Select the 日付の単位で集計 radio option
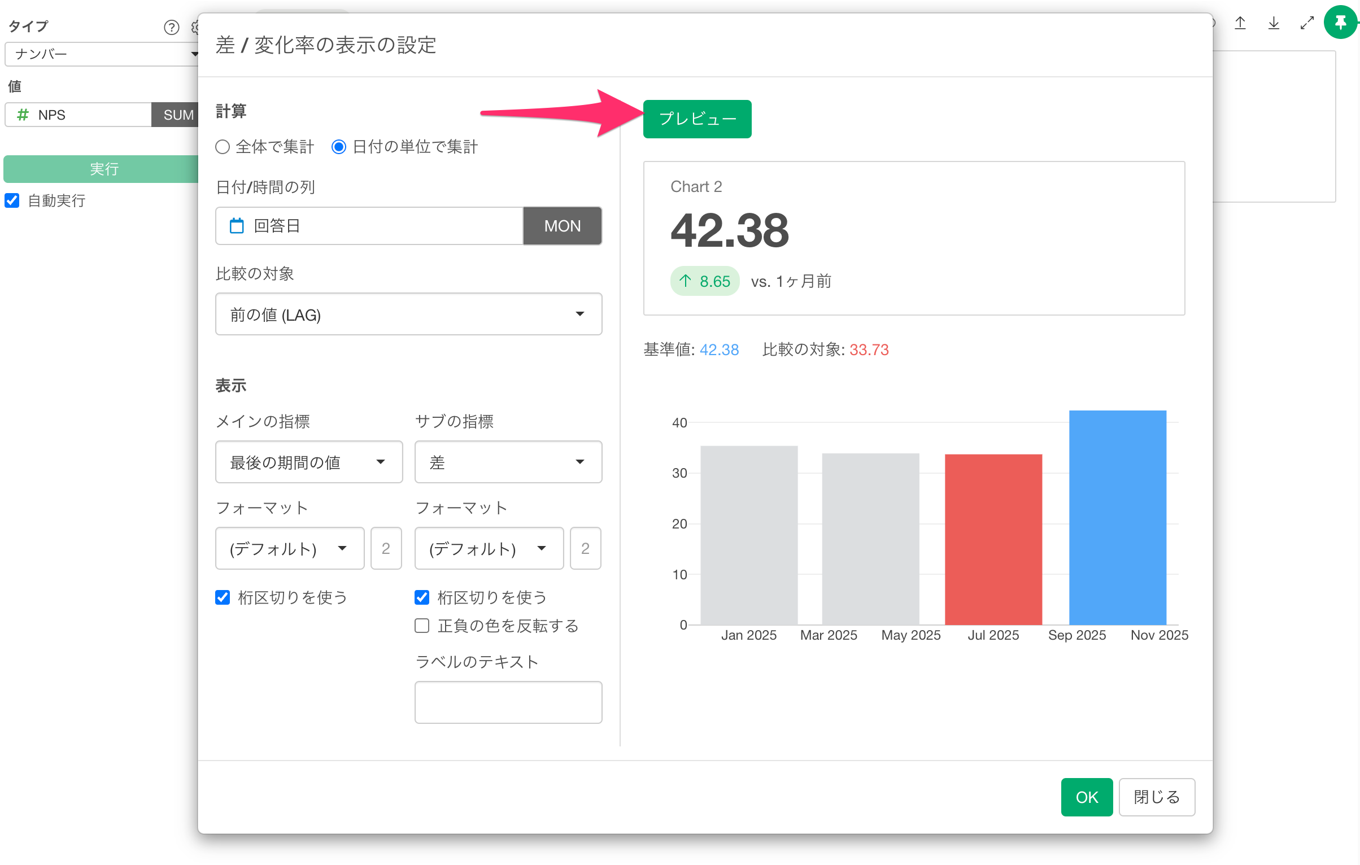Screen dimensions: 1360x865 339,147
